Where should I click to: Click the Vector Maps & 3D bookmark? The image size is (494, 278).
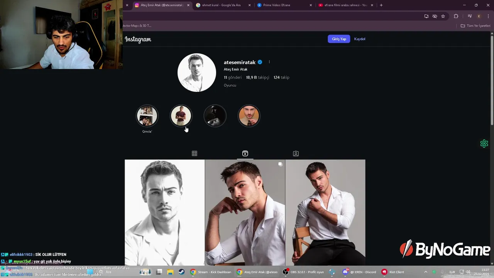pyautogui.click(x=137, y=26)
